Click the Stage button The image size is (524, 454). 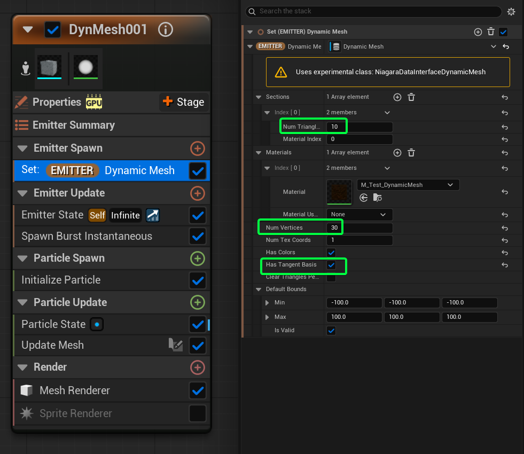pos(183,102)
